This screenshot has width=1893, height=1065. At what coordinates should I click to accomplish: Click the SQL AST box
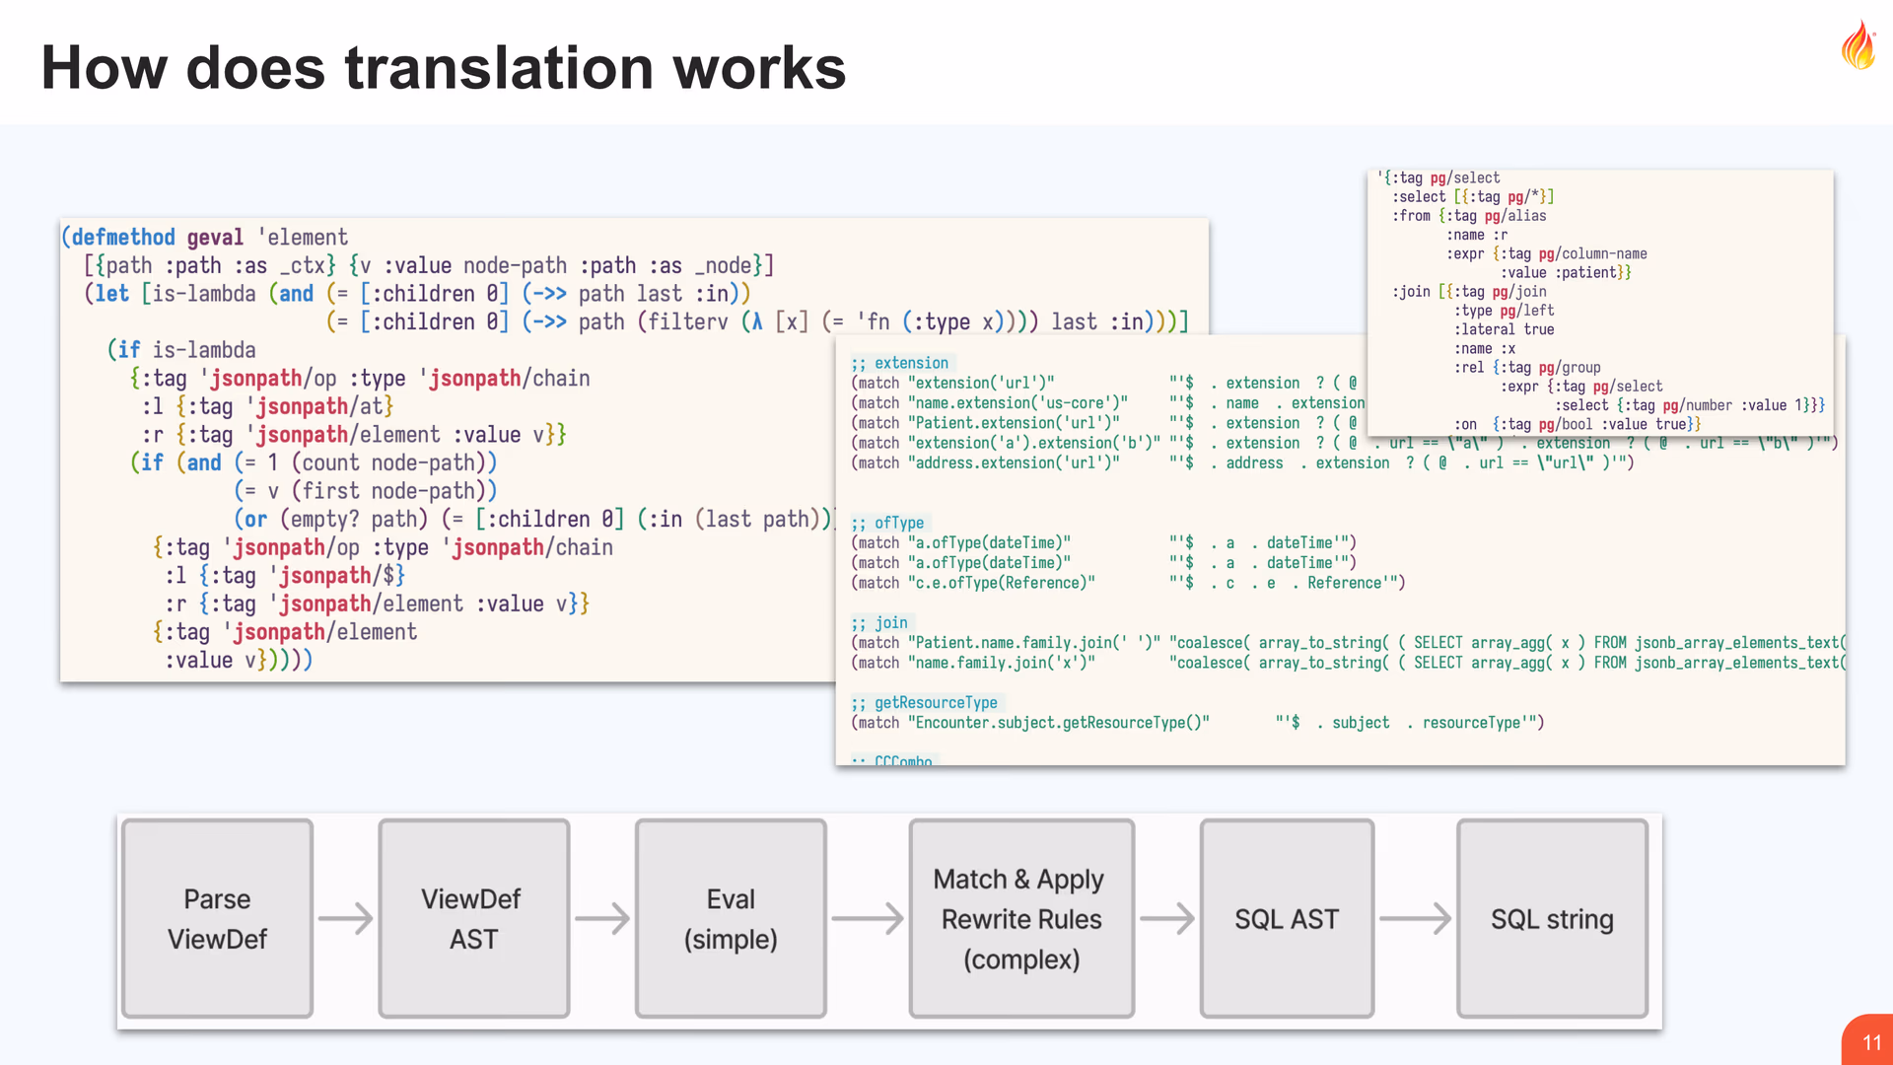click(1287, 918)
